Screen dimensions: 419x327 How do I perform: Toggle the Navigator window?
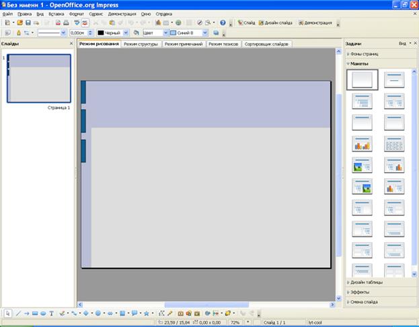pos(199,23)
